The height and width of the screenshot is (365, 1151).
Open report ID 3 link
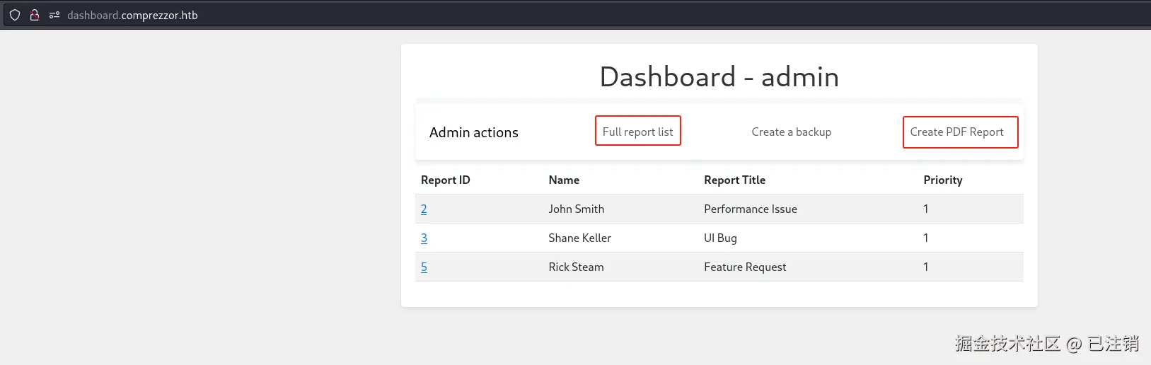[x=424, y=238]
